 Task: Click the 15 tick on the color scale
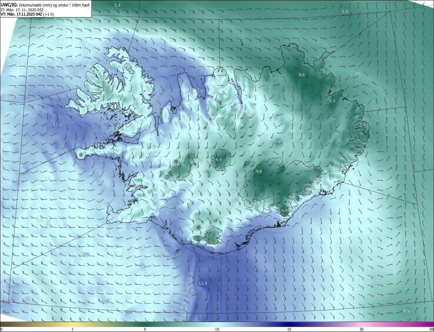tap(289, 329)
